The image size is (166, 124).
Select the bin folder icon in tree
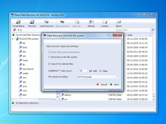20,43
